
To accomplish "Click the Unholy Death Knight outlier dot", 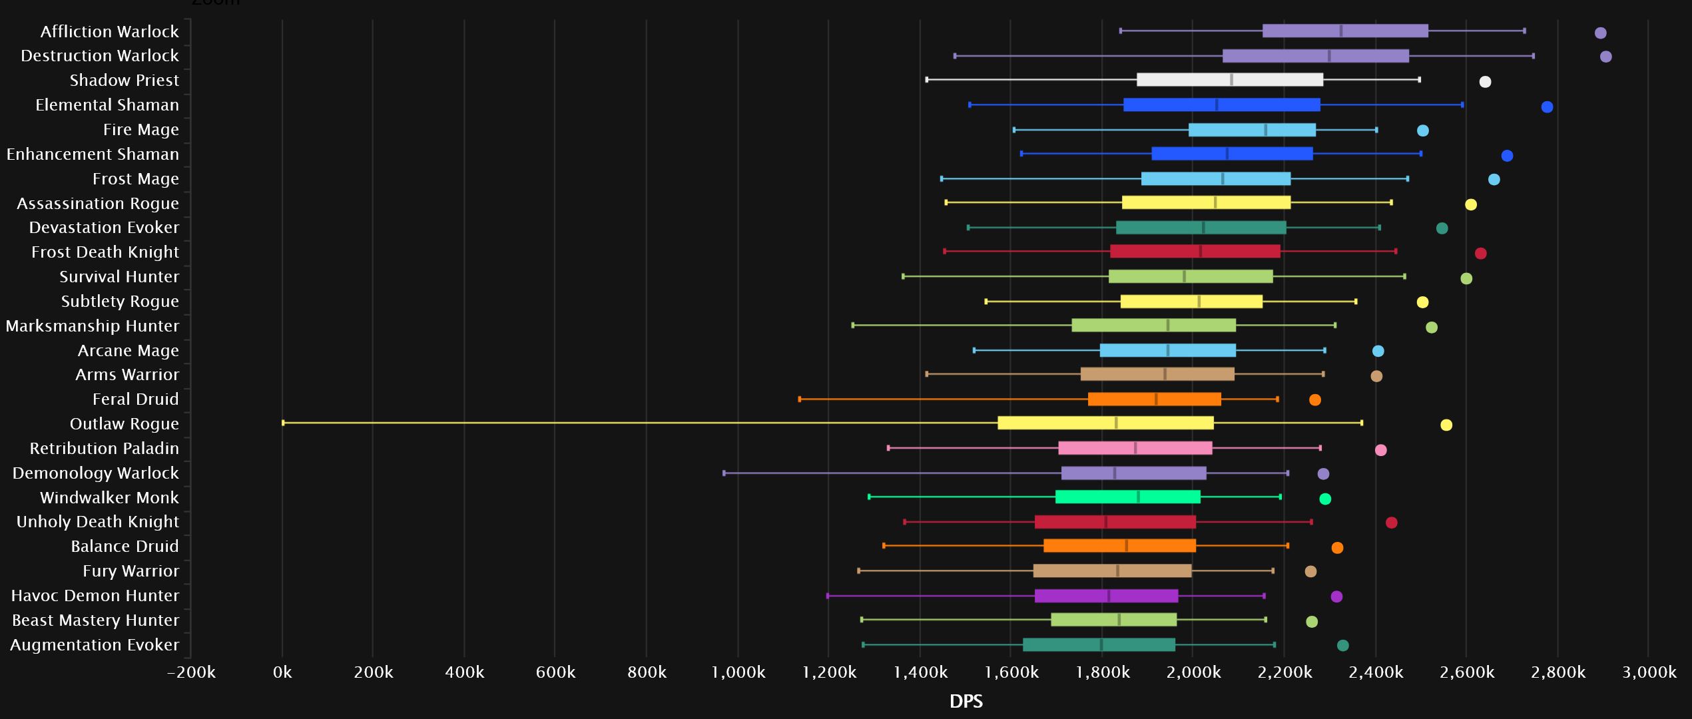I will (x=1391, y=523).
